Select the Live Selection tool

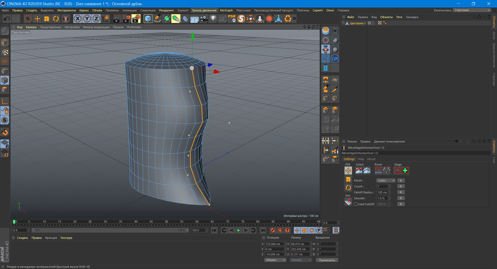click(x=28, y=19)
